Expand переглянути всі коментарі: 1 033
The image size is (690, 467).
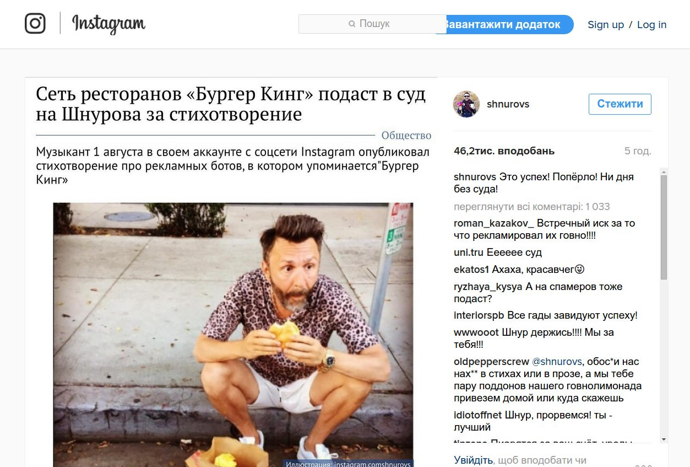pos(532,207)
